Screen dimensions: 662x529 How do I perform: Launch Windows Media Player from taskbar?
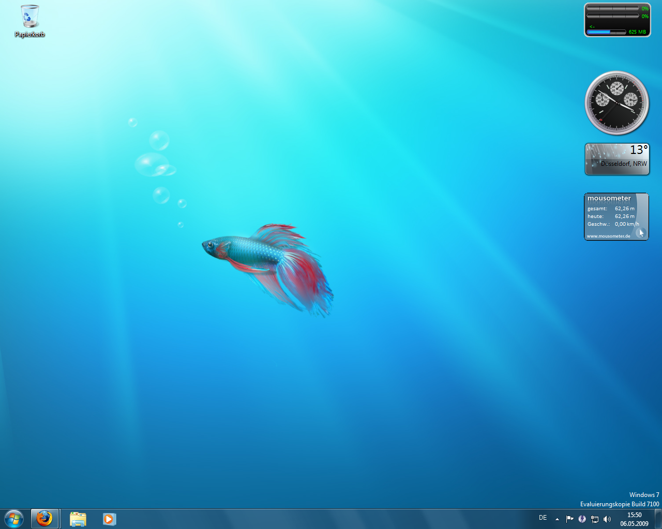109,519
